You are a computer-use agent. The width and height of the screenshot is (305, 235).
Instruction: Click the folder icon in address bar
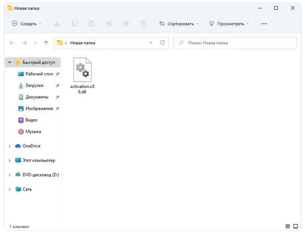(x=60, y=43)
